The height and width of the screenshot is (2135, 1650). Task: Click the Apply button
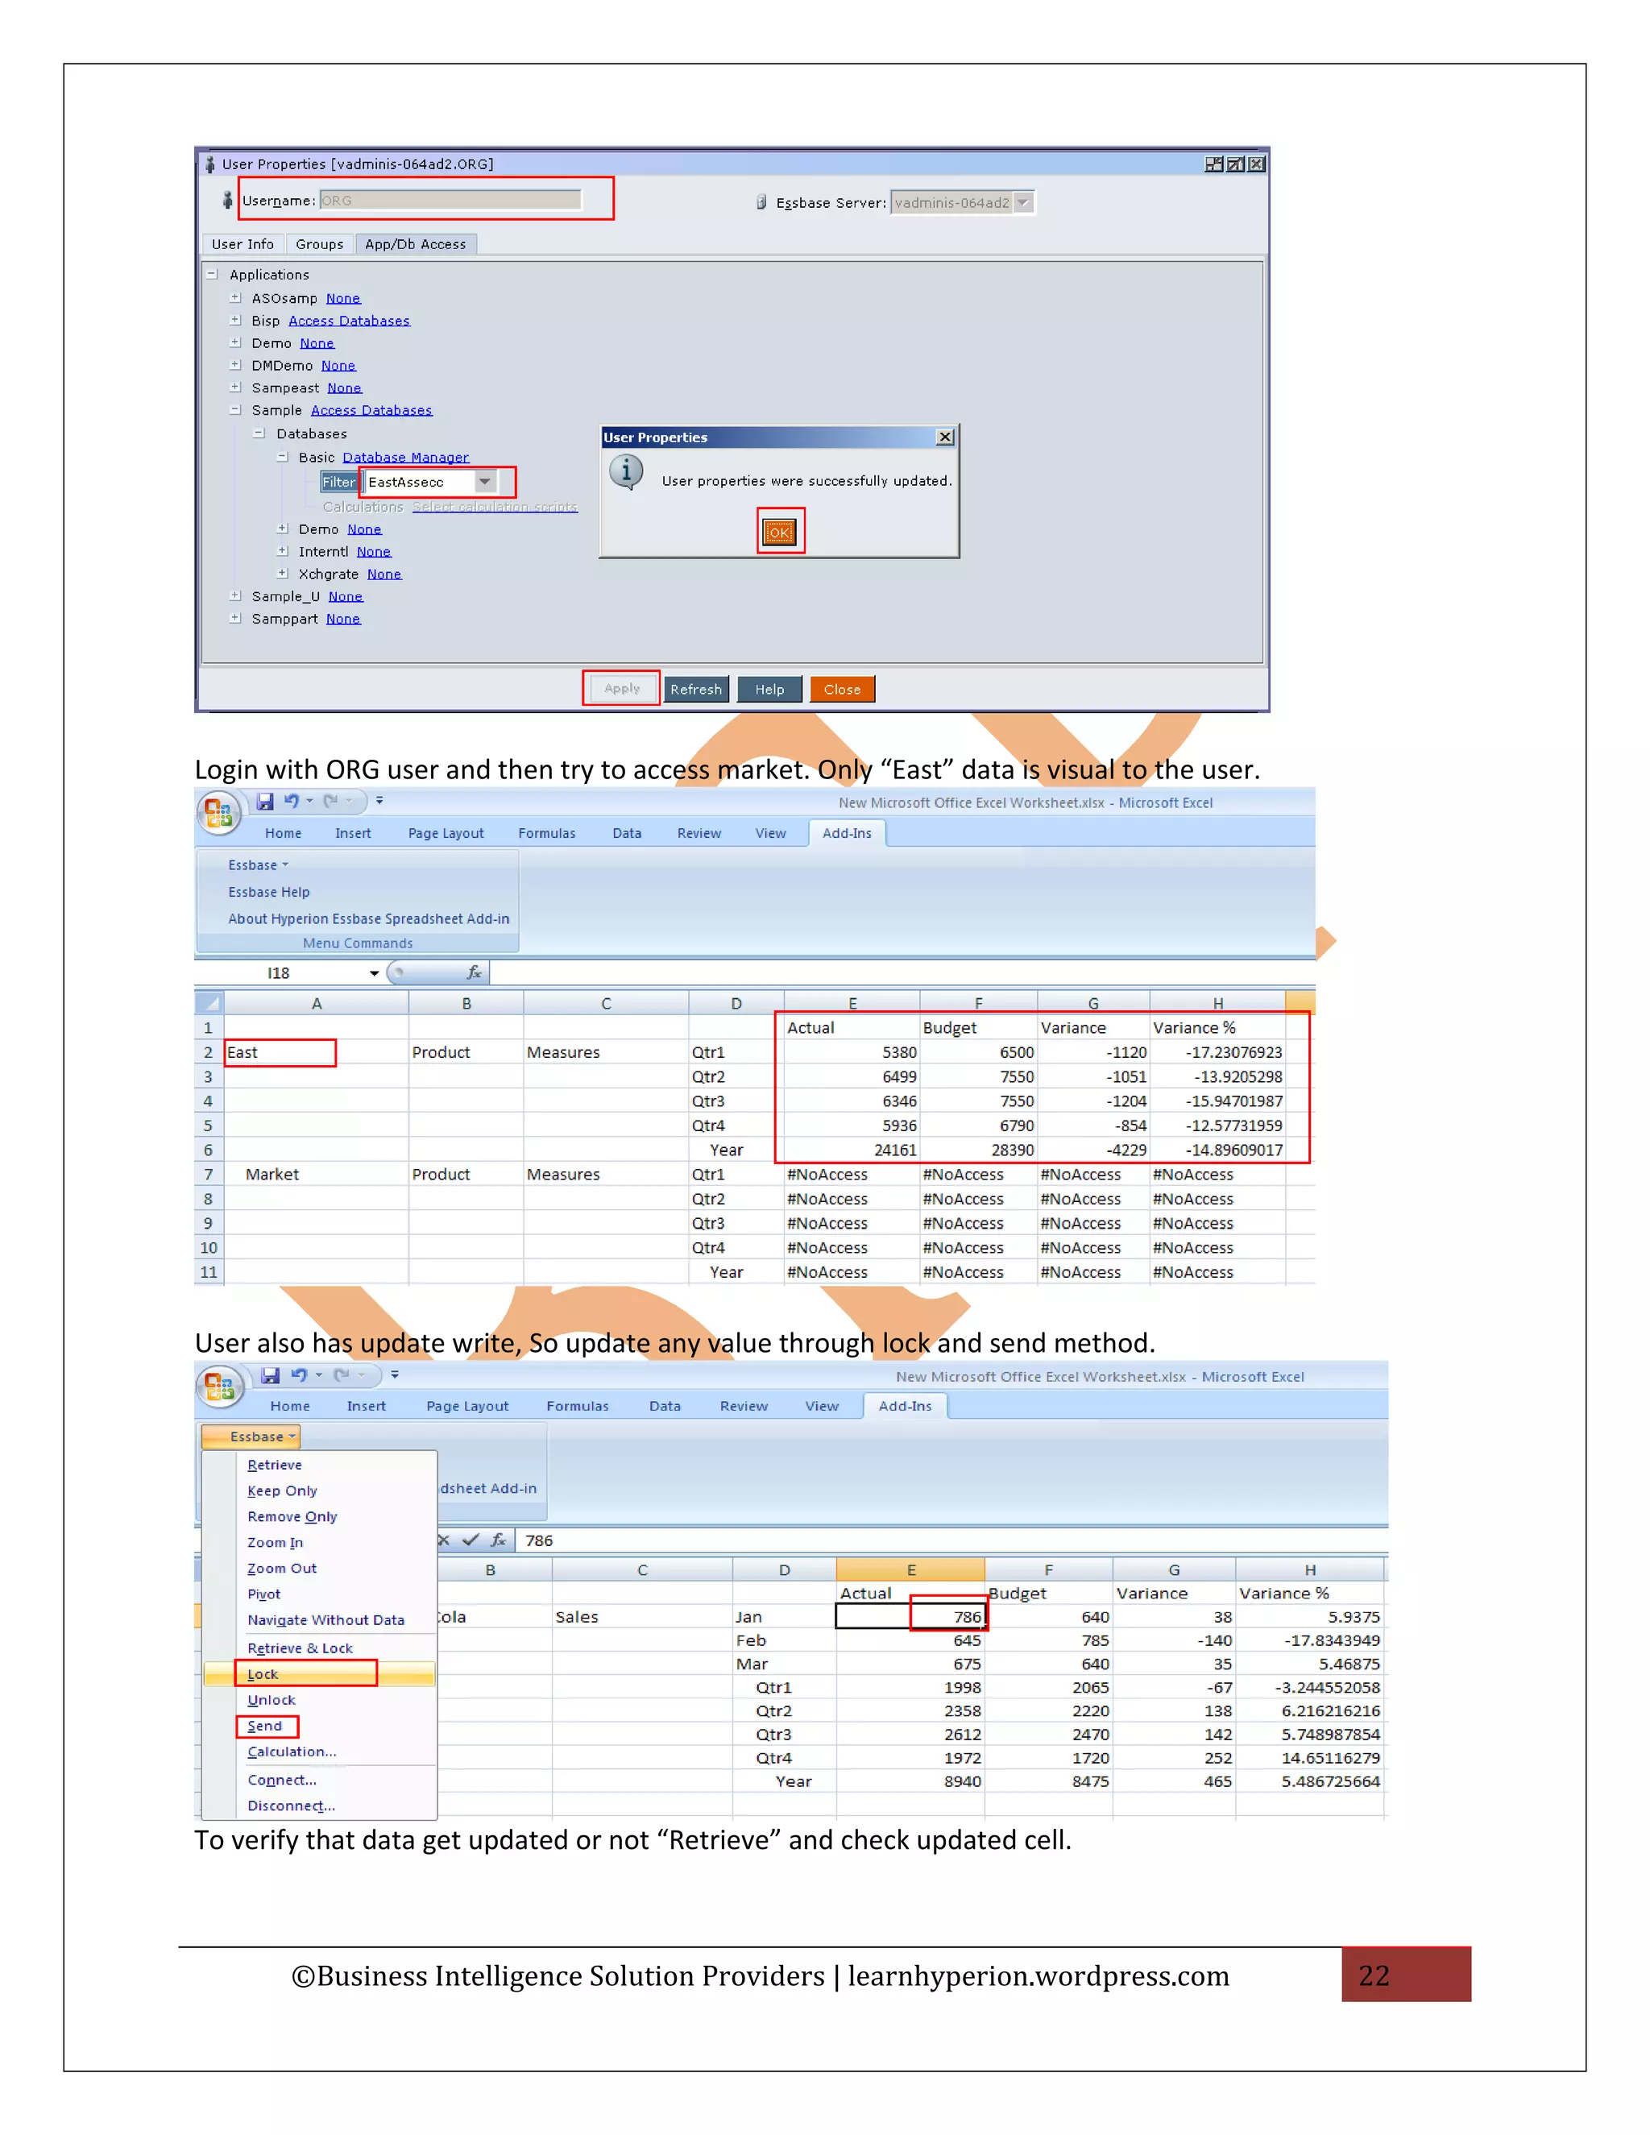coord(622,688)
